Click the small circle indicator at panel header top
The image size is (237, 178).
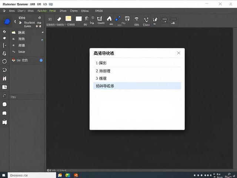pos(40,18)
